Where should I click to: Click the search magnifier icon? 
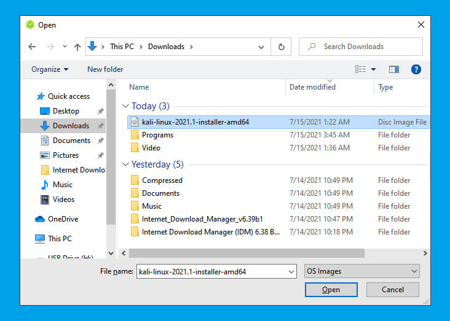(x=312, y=47)
